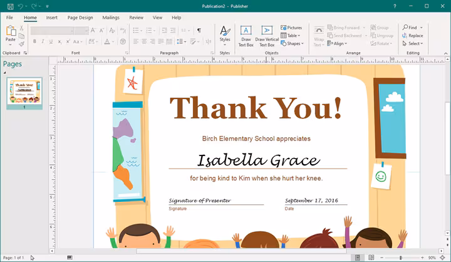Switch to the Insert tab
The height and width of the screenshot is (262, 451).
click(52, 18)
